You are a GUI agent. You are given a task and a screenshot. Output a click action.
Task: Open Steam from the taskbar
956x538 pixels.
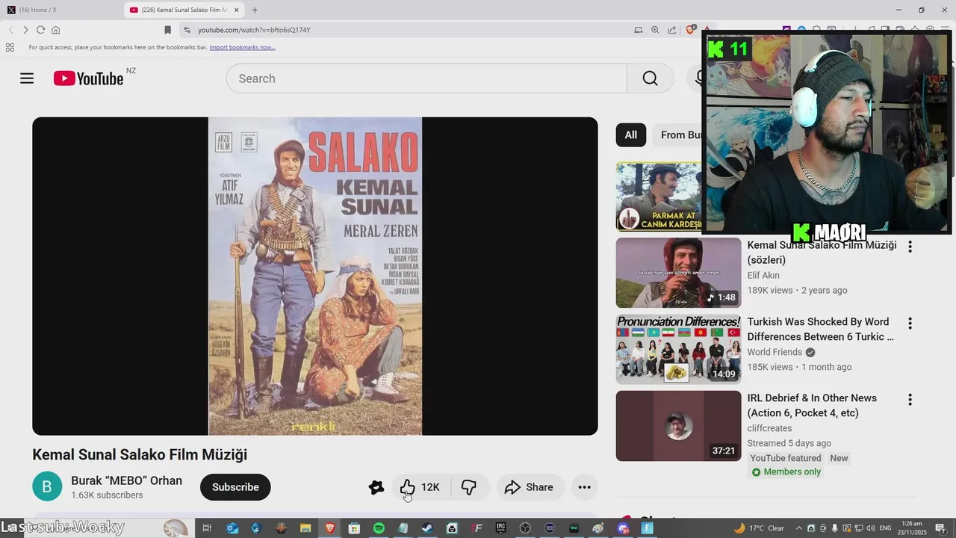(x=427, y=528)
